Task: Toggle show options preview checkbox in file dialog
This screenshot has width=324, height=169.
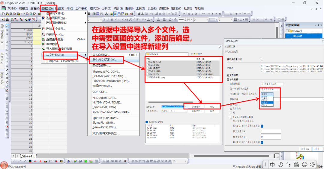Action: [147, 122]
